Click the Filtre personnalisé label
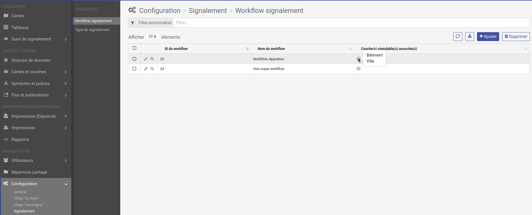The width and height of the screenshot is (532, 215). click(x=155, y=23)
